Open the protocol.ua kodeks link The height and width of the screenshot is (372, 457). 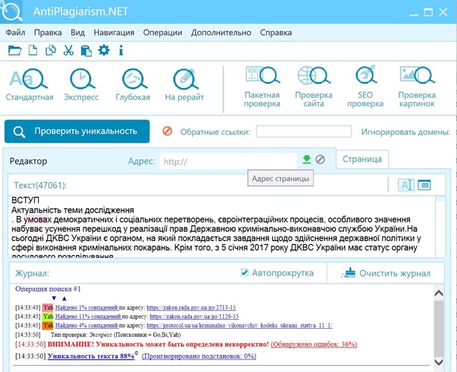[240, 325]
